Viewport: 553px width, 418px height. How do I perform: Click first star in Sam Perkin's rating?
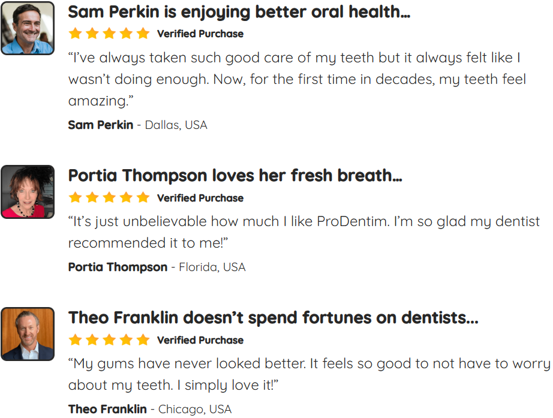tap(75, 34)
